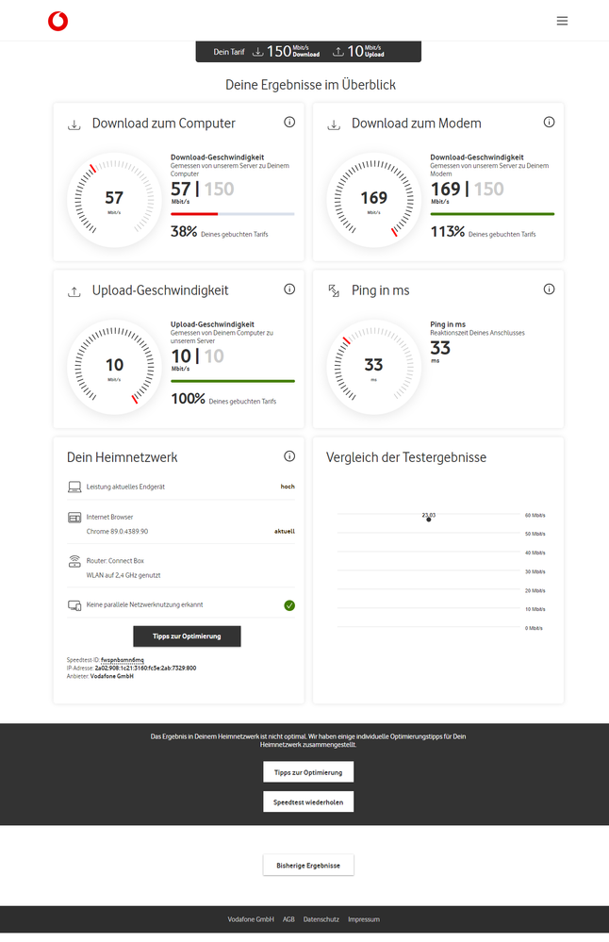The width and height of the screenshot is (609, 942).
Task: Click 'Router: Connect Box' text
Action: pyautogui.click(x=115, y=560)
